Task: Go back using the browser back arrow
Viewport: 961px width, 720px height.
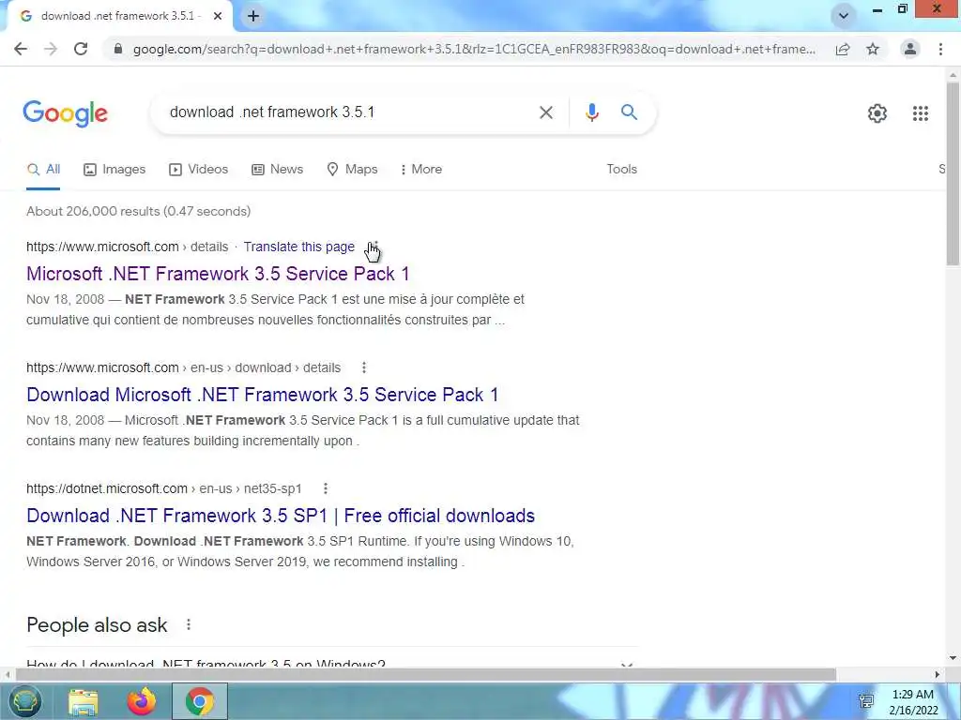Action: pos(21,49)
